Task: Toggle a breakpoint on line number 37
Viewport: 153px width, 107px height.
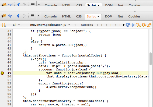Action: pyautogui.click(x=9, y=31)
